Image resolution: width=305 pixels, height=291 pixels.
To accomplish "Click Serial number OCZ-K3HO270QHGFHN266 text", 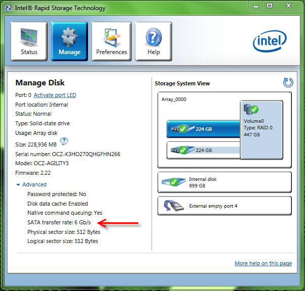I will (x=68, y=154).
